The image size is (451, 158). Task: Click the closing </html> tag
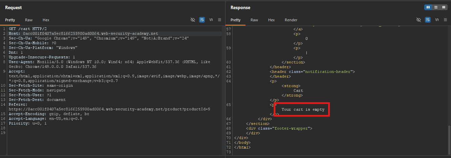[242, 147]
